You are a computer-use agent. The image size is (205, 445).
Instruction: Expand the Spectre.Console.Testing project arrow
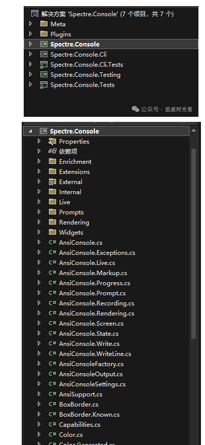[x=30, y=75]
